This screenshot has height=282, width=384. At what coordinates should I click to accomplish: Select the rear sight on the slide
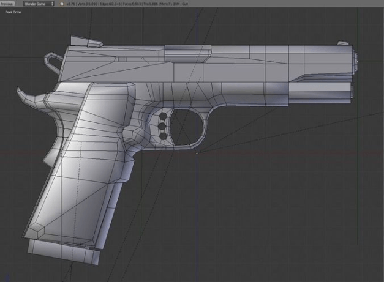click(x=86, y=42)
